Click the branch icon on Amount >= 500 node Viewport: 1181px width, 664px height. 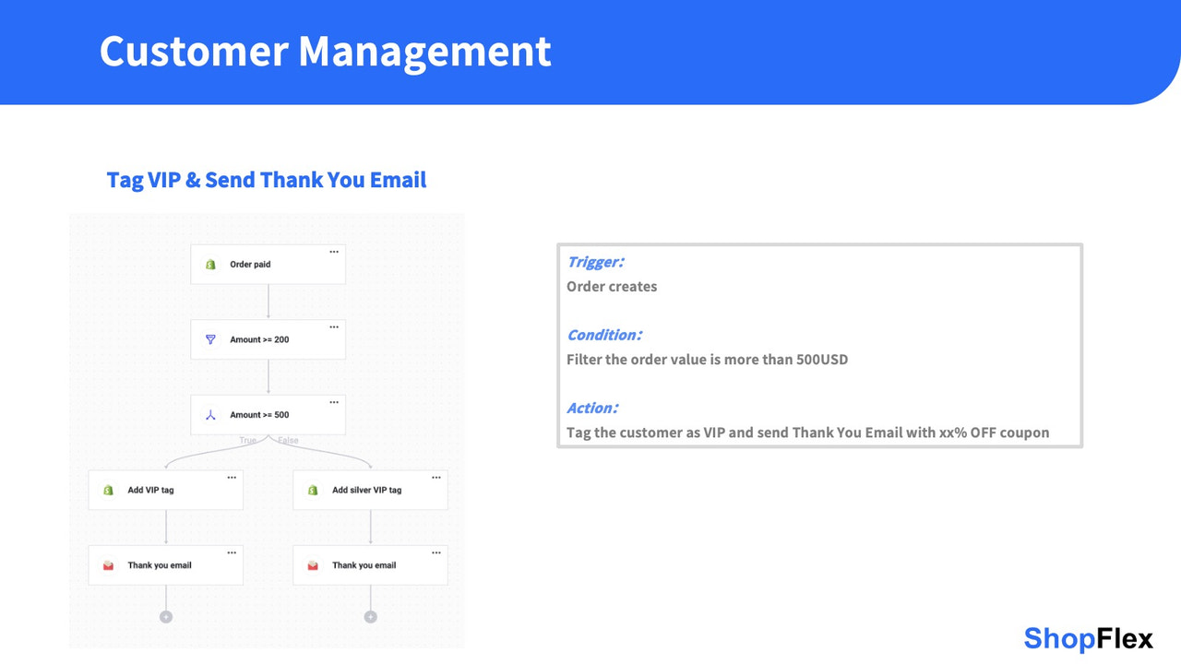tap(210, 414)
